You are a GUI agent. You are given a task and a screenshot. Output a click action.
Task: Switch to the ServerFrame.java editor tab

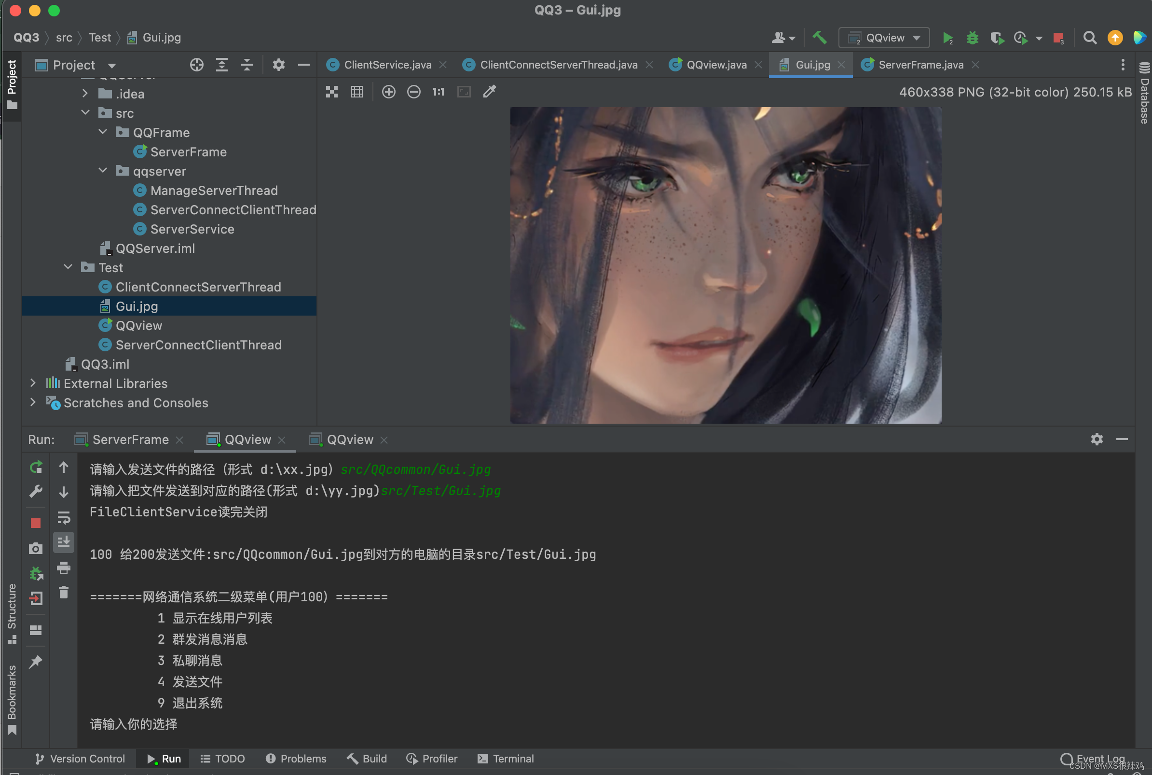pos(920,65)
